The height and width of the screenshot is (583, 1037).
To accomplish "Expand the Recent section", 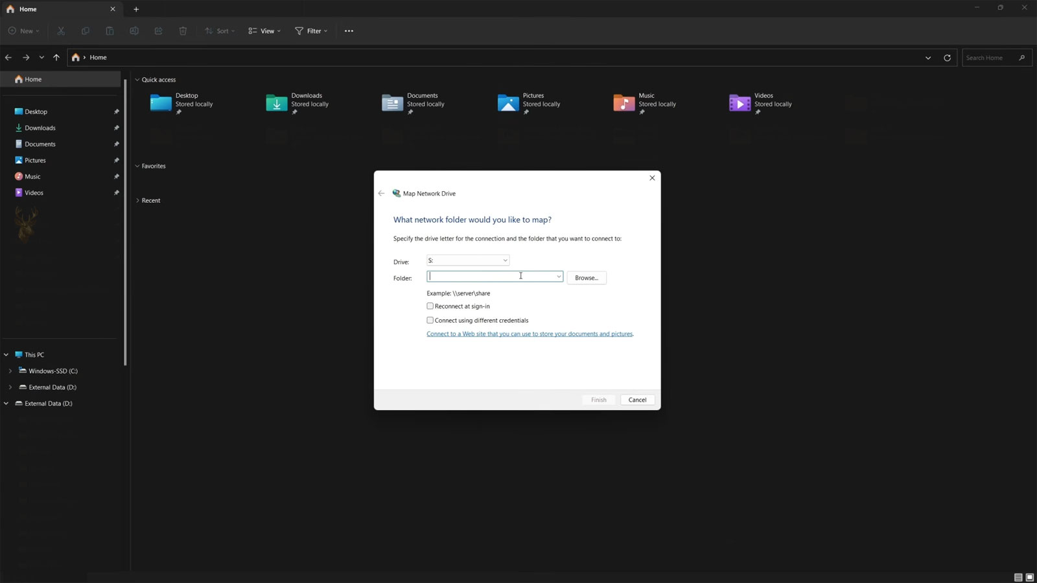I will coord(137,201).
